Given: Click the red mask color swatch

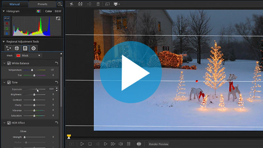Looking at the screenshot, I should tap(18, 55).
